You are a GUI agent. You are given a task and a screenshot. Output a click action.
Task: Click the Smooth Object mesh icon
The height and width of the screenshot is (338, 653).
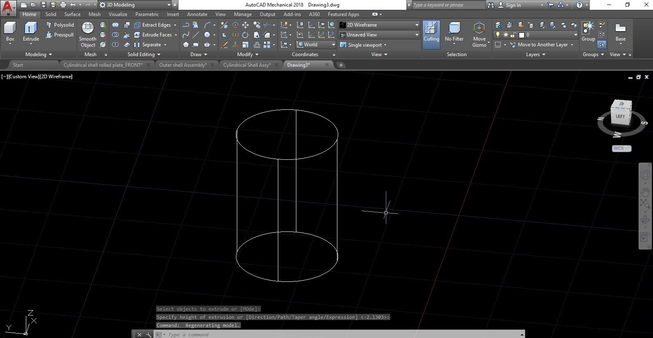click(x=88, y=34)
